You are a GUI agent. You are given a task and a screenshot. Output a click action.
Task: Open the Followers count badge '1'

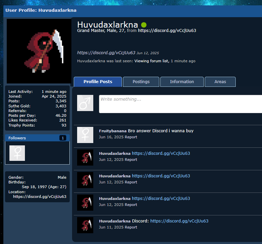point(63,138)
